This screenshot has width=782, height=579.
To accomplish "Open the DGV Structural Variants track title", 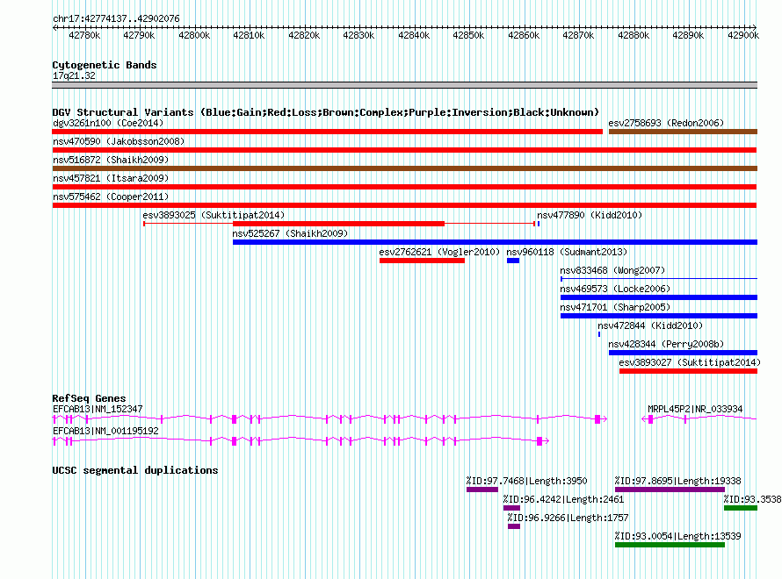I will coord(325,112).
